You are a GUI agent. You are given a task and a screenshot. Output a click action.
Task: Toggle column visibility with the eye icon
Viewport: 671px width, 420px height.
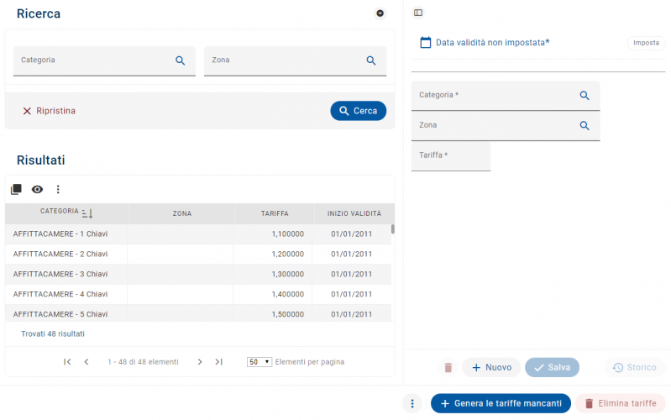(37, 189)
